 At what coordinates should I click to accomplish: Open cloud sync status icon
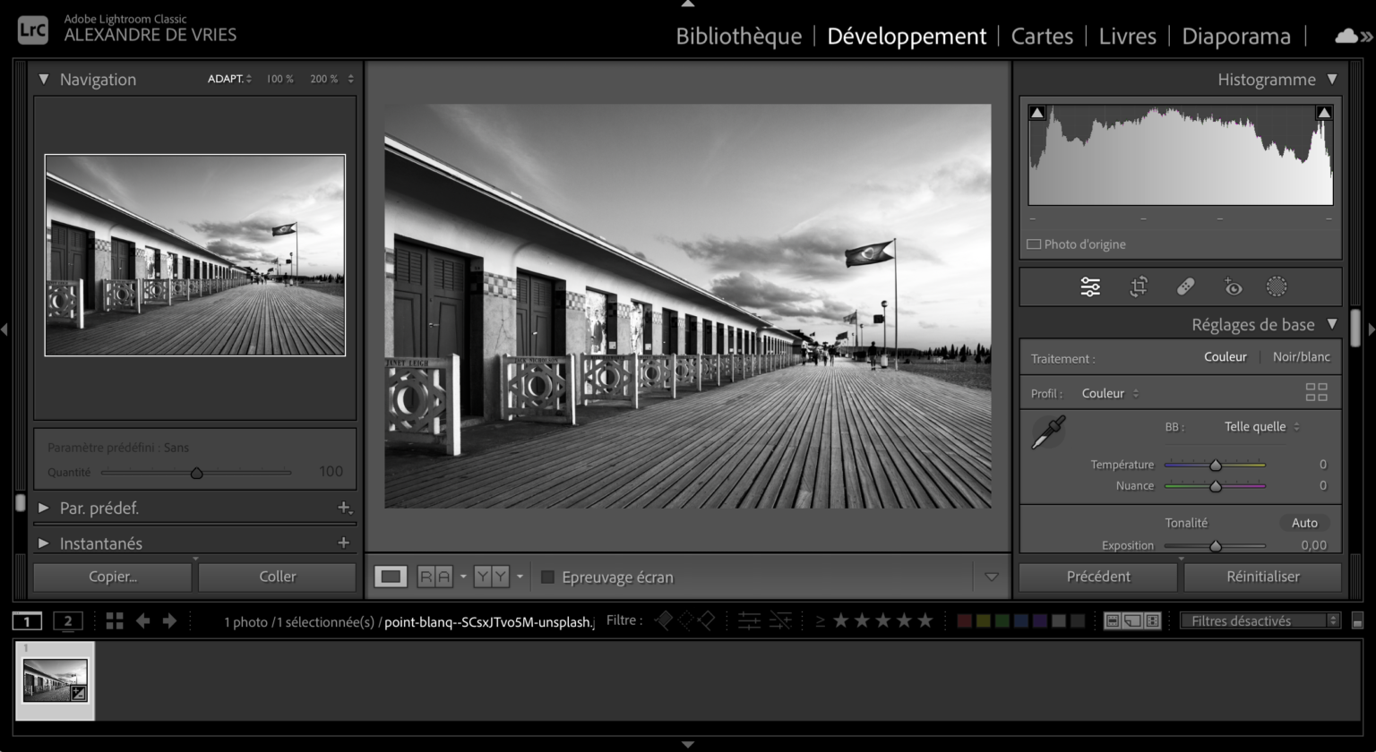1346,36
